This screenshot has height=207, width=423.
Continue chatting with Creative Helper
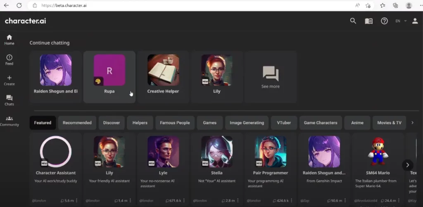(x=163, y=77)
